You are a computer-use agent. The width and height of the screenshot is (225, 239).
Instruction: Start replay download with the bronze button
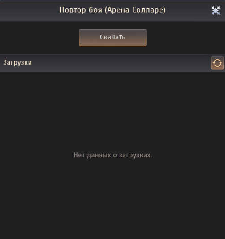[x=112, y=38]
